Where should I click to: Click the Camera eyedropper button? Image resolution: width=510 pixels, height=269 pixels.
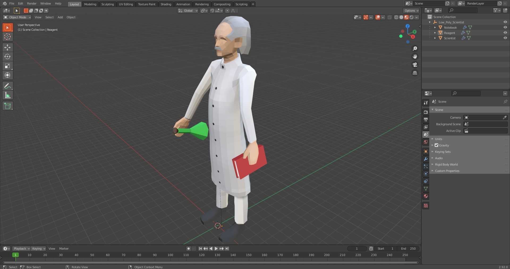[505, 117]
